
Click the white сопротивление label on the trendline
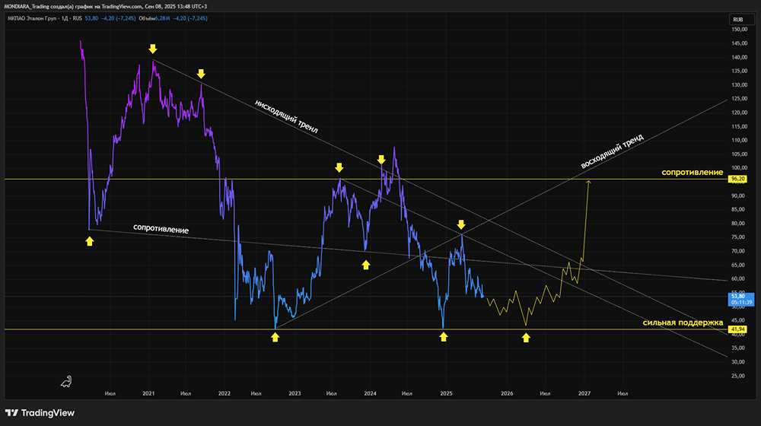tap(161, 228)
